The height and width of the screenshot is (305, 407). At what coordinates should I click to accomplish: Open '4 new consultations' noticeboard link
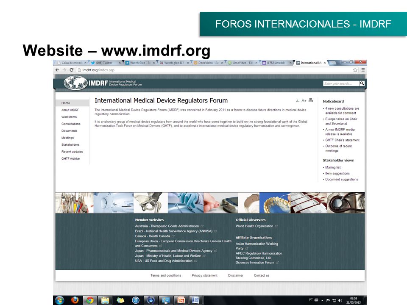click(342, 111)
